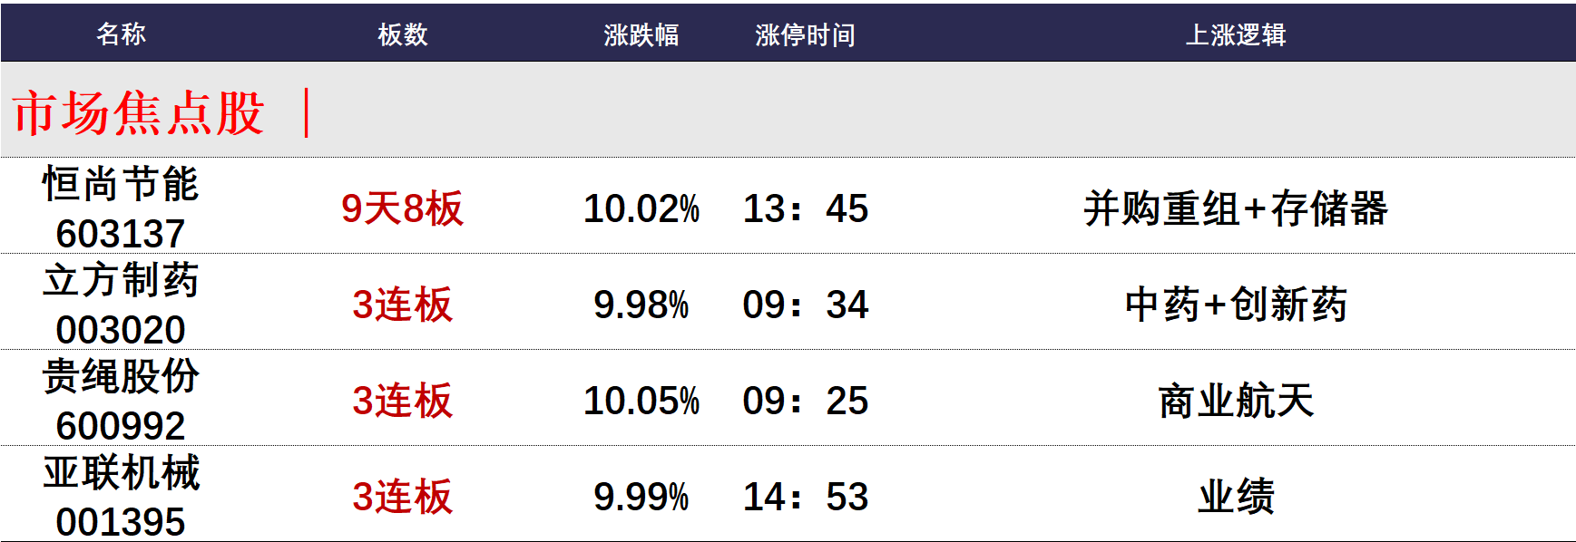Open stock 亚联机械 001395

tap(121, 496)
